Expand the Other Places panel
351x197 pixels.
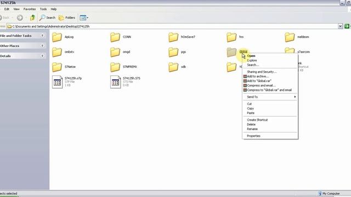pos(42,45)
